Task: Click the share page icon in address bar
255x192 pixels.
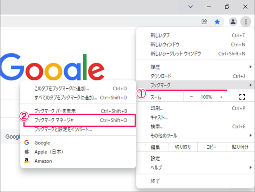Action: click(x=205, y=22)
